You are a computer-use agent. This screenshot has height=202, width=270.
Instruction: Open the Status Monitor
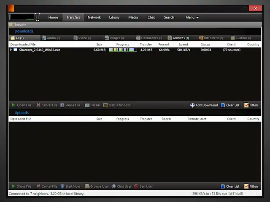click(x=117, y=105)
